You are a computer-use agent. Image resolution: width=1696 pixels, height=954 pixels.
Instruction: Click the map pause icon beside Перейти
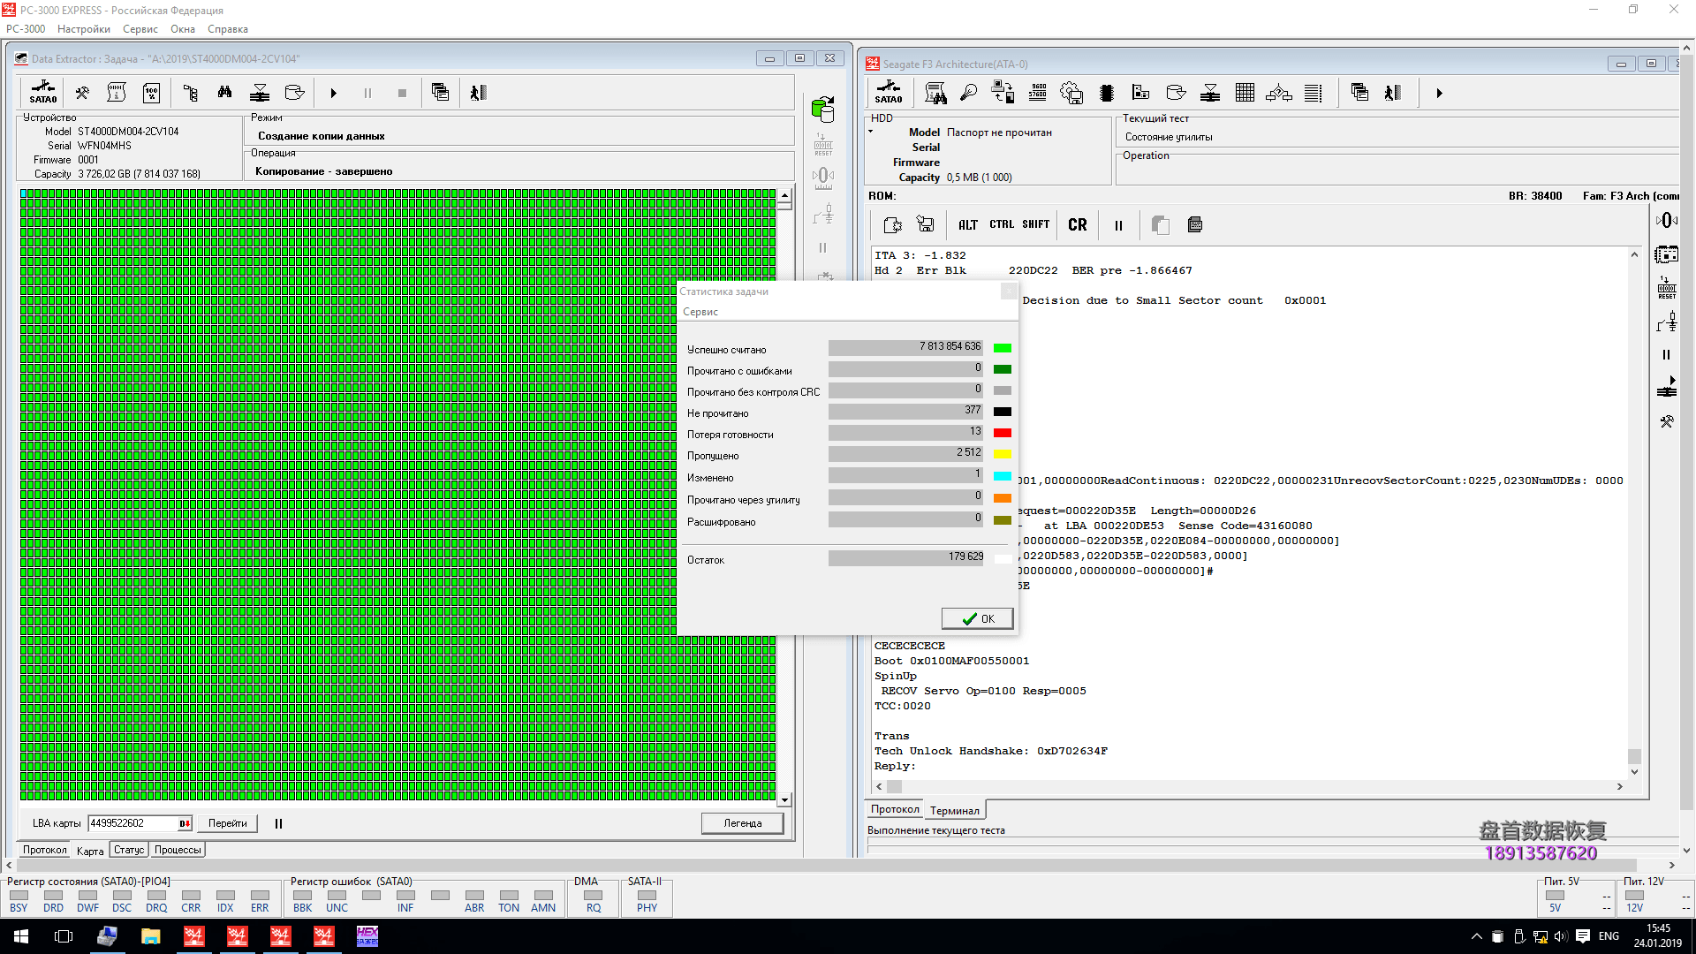278,823
